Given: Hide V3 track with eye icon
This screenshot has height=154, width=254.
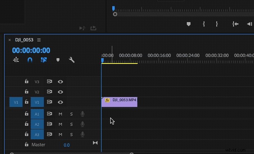Looking at the screenshot, I should [x=60, y=82].
